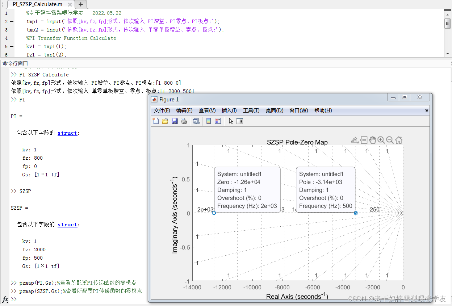This screenshot has width=452, height=306.
Task: Open 查看(V) menu in Figure window
Action: click(x=207, y=110)
